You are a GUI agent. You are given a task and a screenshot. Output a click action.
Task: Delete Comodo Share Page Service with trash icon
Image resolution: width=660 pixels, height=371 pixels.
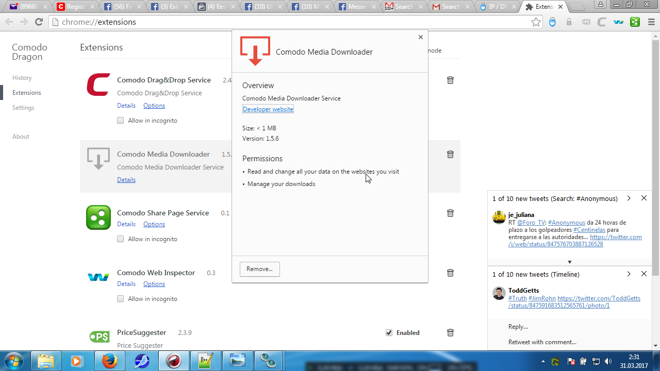[x=450, y=213]
